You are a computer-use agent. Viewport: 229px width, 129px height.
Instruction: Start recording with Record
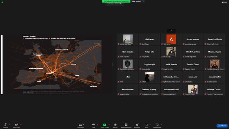(x=115, y=125)
